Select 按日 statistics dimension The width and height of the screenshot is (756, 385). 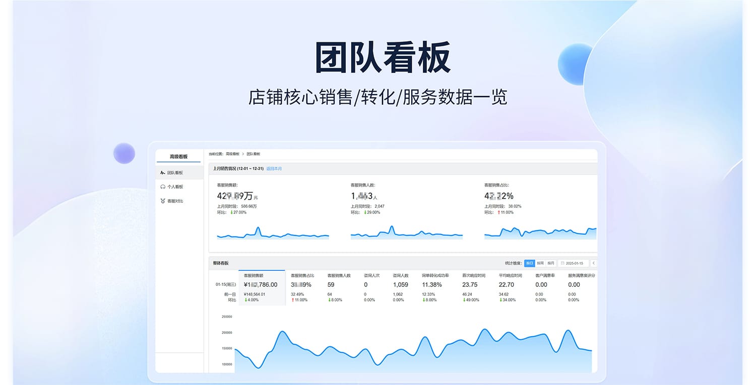529,263
